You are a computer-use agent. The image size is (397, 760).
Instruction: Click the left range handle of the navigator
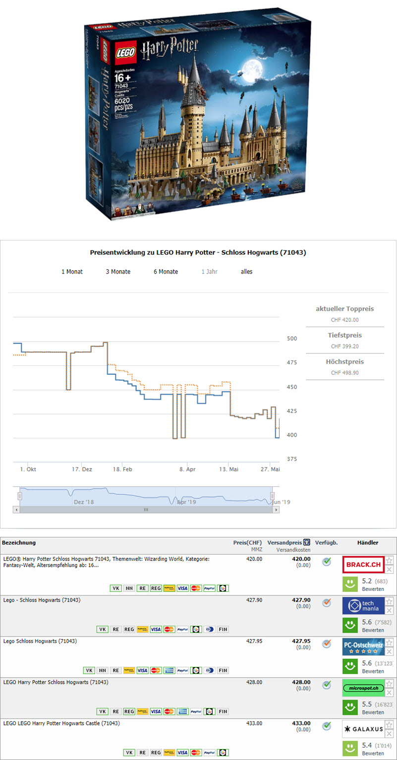[20, 496]
